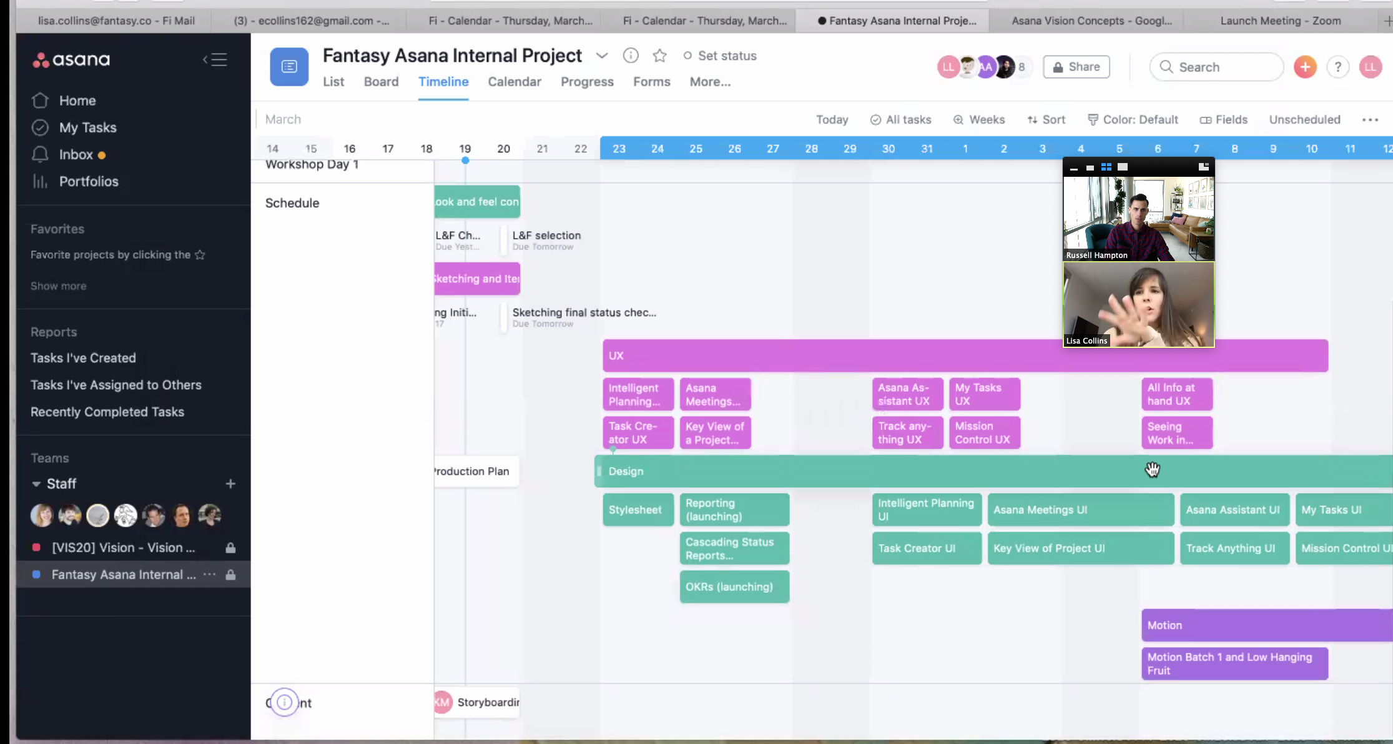Collapse the Staff team triangle
The height and width of the screenshot is (744, 1393).
point(36,484)
